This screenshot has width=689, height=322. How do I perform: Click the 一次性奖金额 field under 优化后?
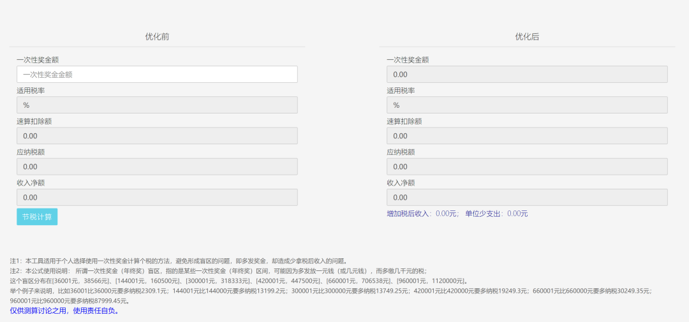tap(527, 75)
